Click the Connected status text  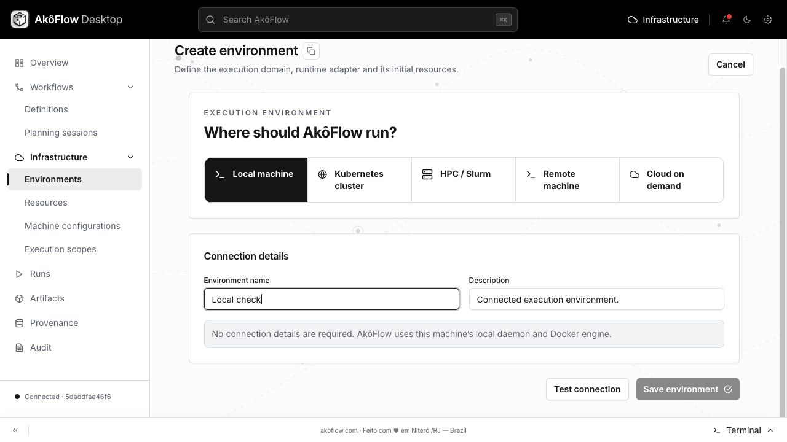coord(68,397)
